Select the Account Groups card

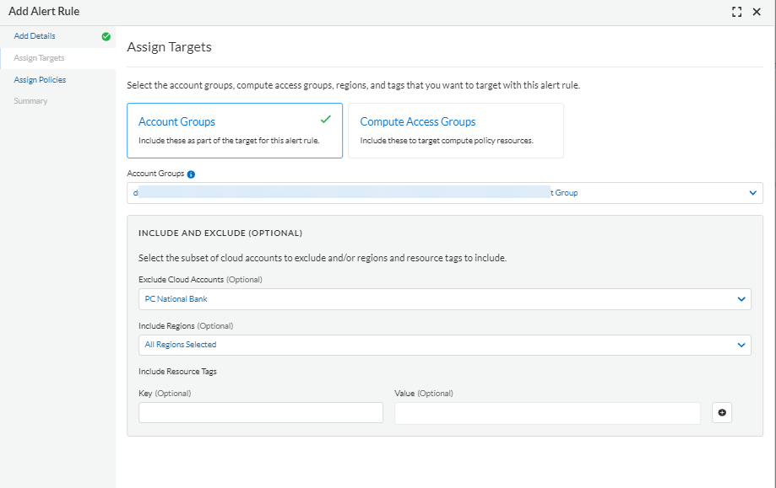tap(235, 131)
